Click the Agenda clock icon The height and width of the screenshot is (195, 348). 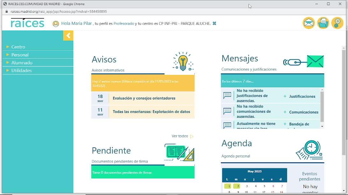pos(309,150)
